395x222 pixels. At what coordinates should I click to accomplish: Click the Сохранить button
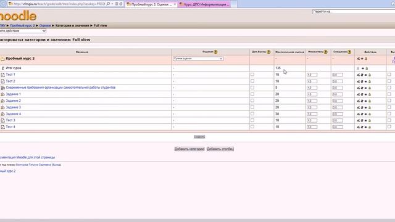pyautogui.click(x=199, y=137)
